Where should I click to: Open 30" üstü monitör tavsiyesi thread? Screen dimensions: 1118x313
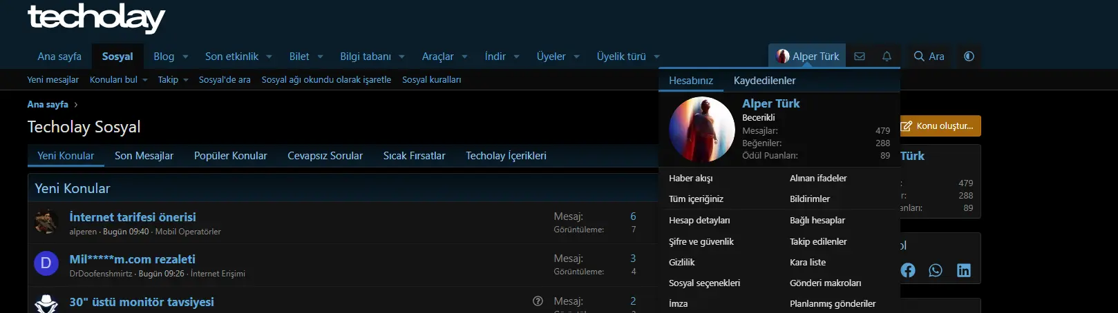coord(142,302)
